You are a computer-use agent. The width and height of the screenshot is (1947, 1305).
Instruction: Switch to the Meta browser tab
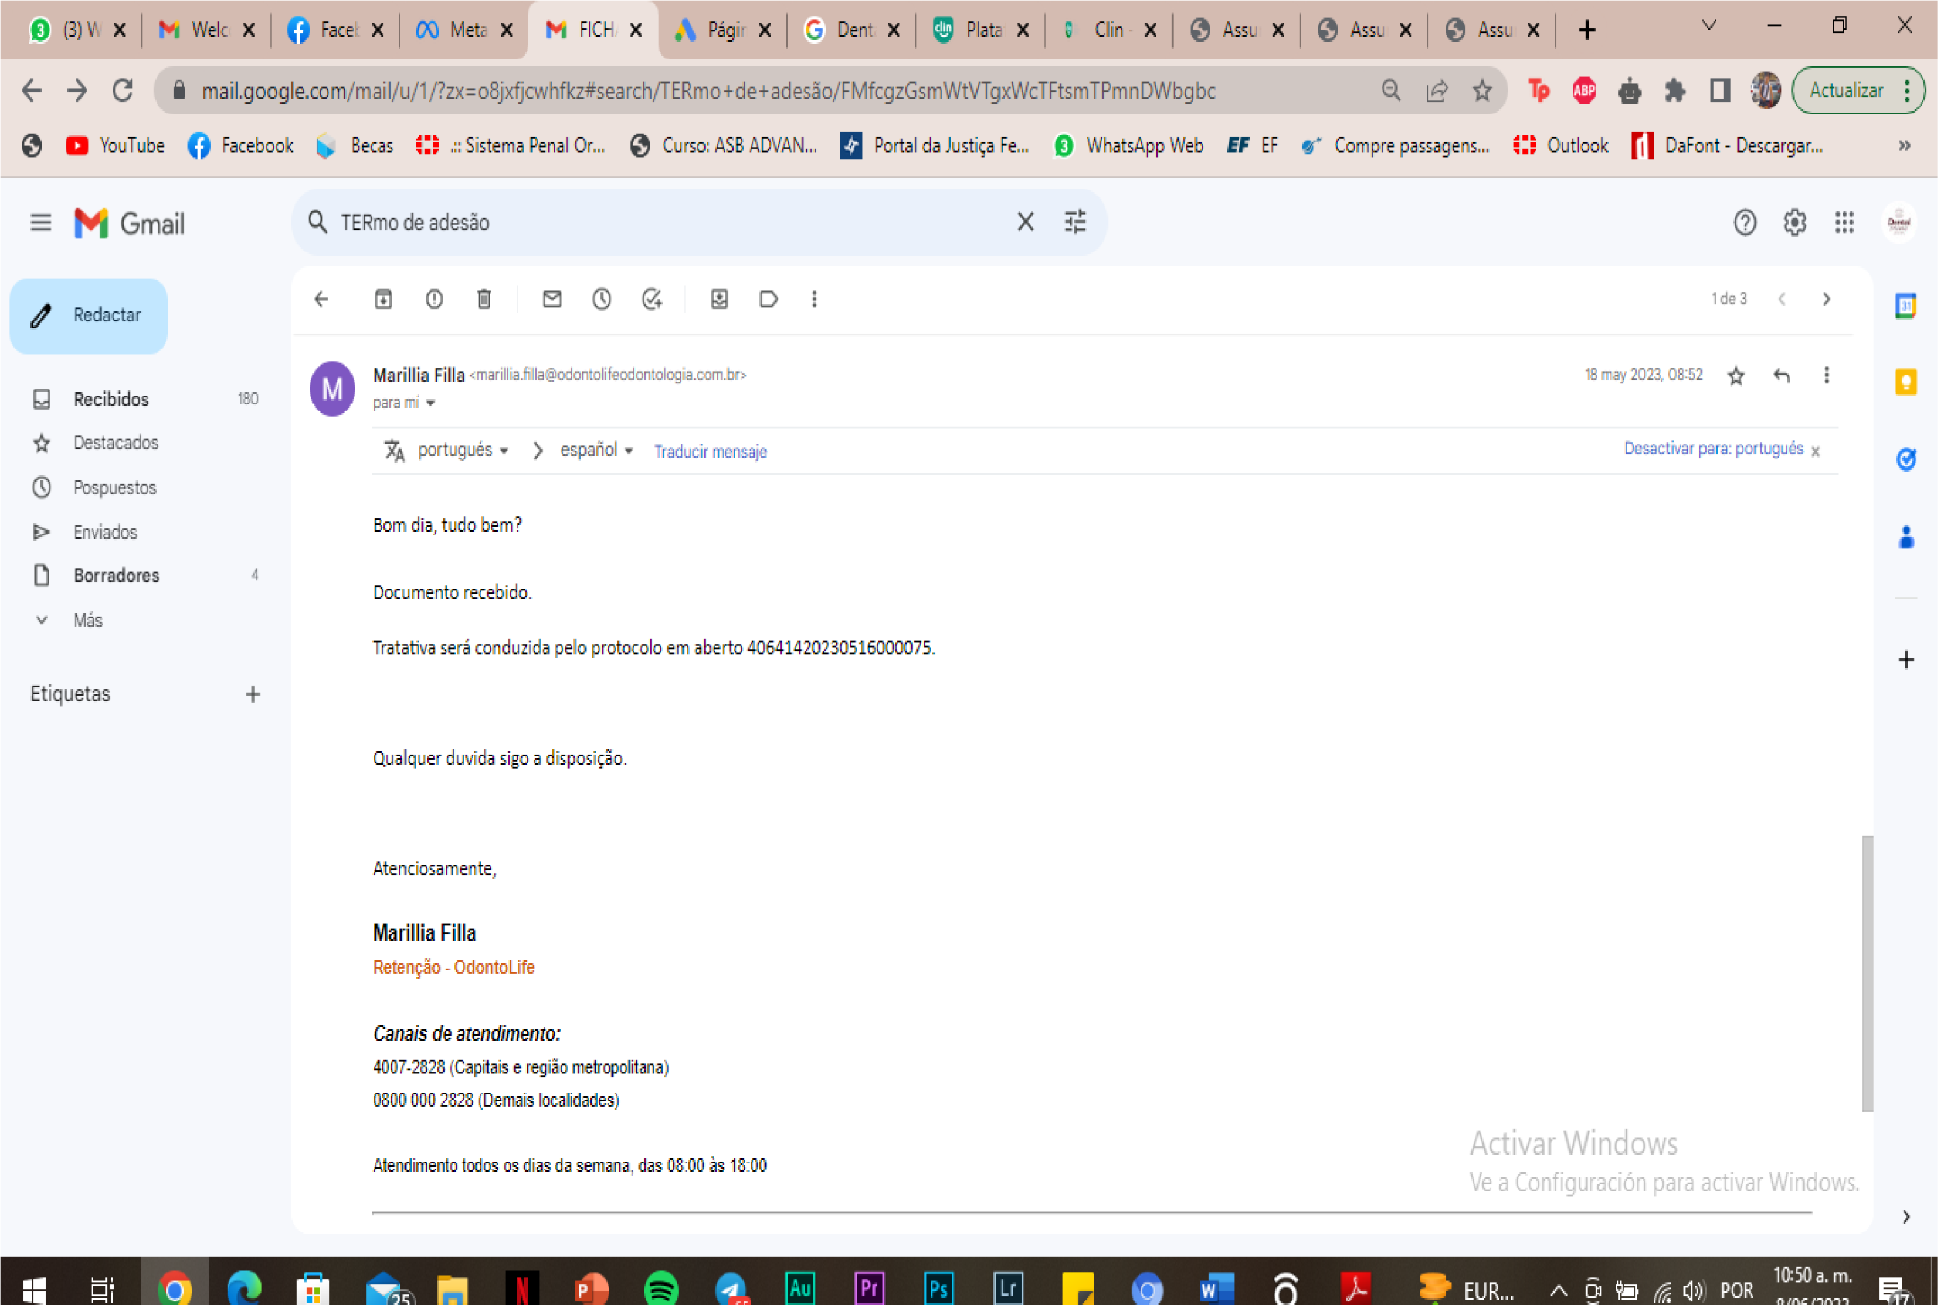coord(463,31)
